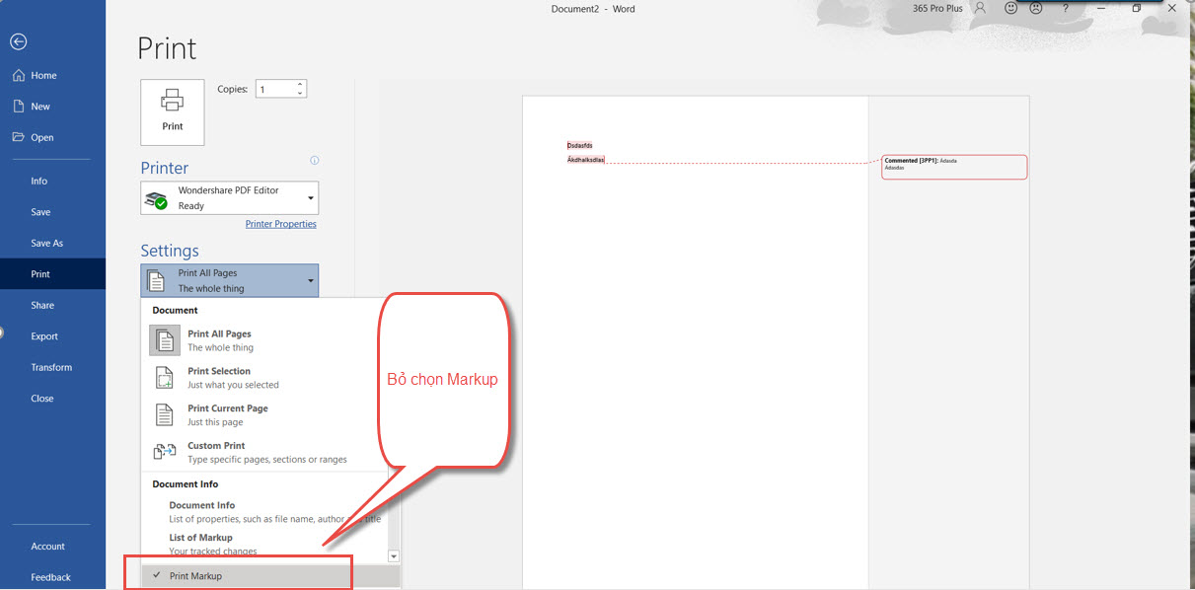Open the Printer Properties link

pos(280,224)
